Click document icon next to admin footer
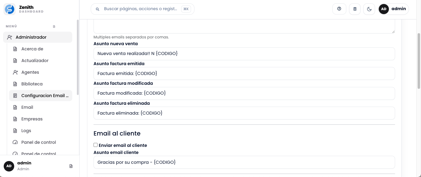Viewport: 421px width, 177px height. 71,166
